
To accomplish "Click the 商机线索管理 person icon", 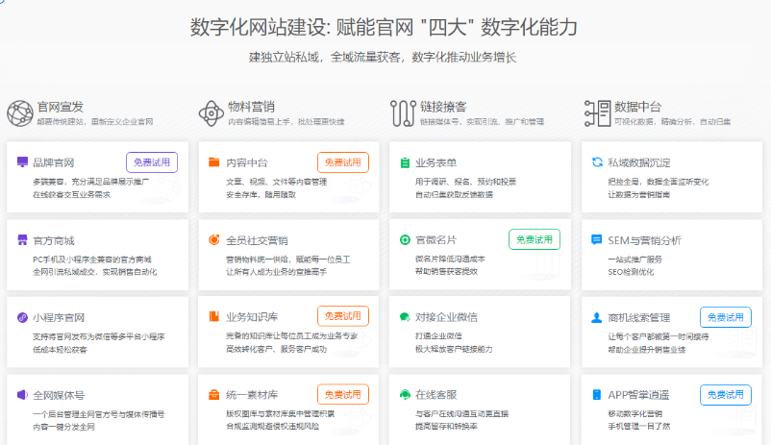I will pyautogui.click(x=598, y=317).
